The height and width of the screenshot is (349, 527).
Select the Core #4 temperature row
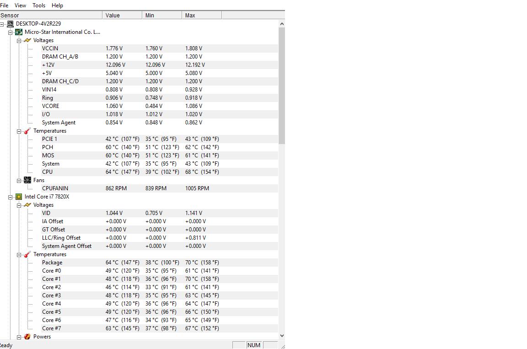tap(160, 304)
